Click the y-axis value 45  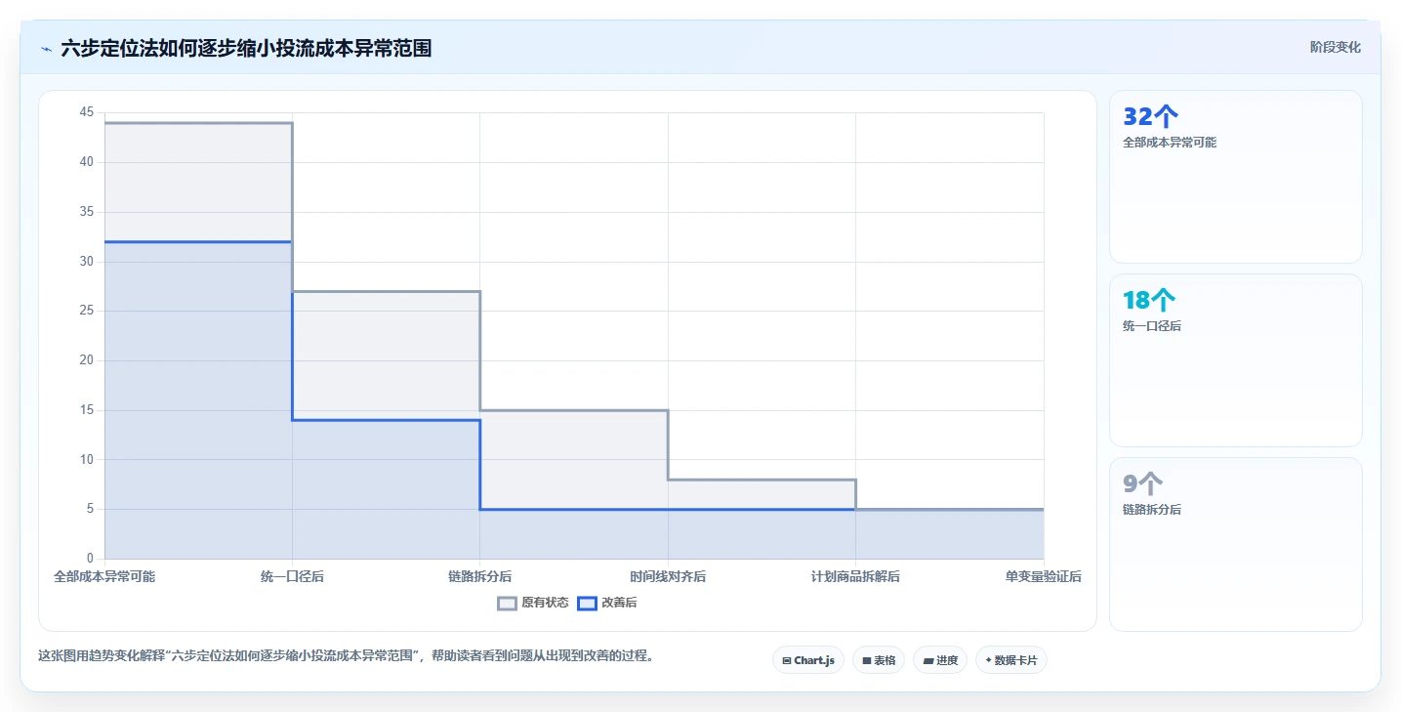pos(87,113)
